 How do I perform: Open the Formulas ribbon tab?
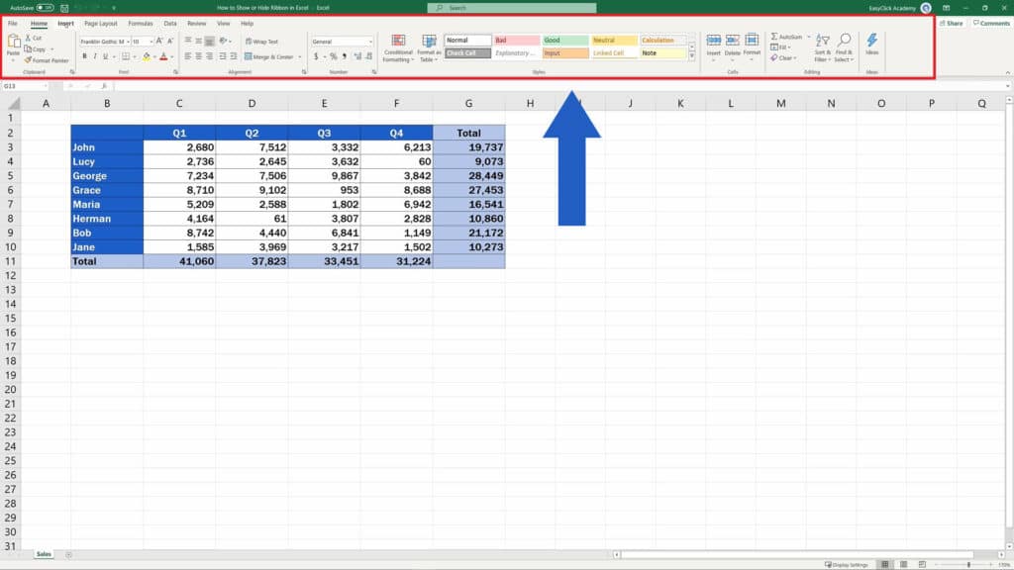click(x=139, y=24)
